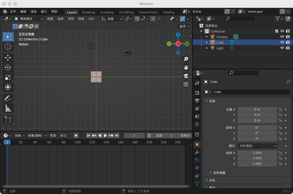Click the Add menu in viewport header
Image resolution: width=293 pixels, height=194 pixels.
[x=71, y=19]
